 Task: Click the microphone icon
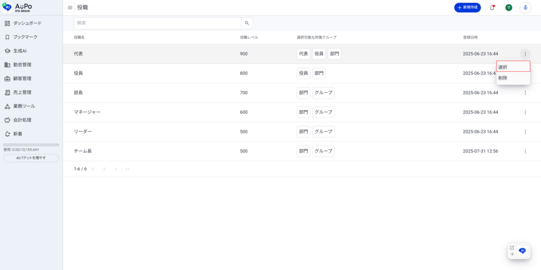525,7
